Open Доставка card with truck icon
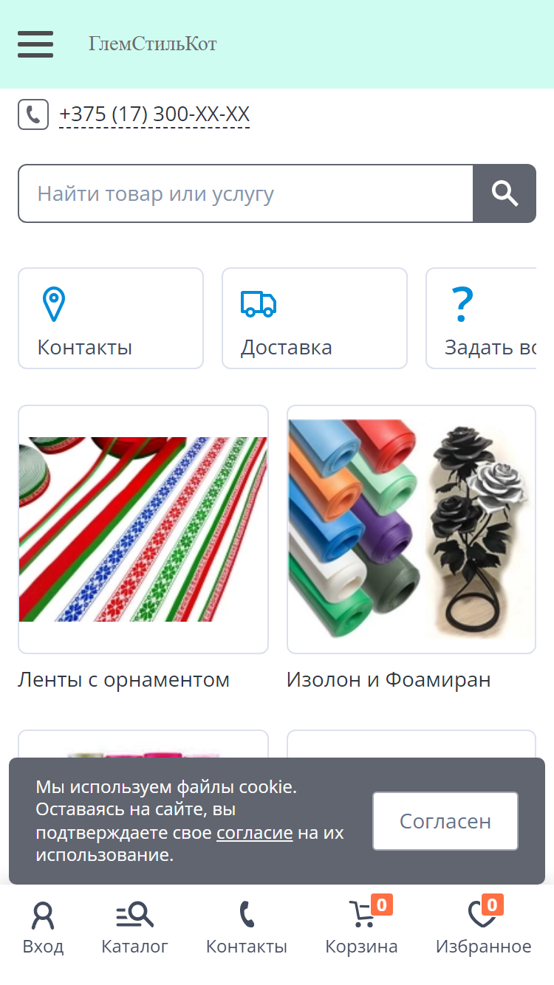The height and width of the screenshot is (985, 554). 315,318
